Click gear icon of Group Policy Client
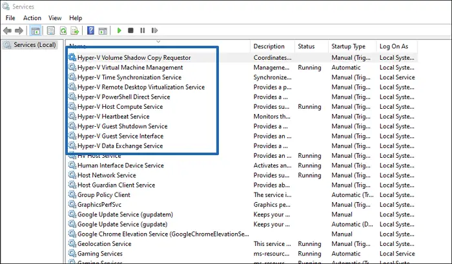Screen dimensions: 452x264 click(72, 194)
